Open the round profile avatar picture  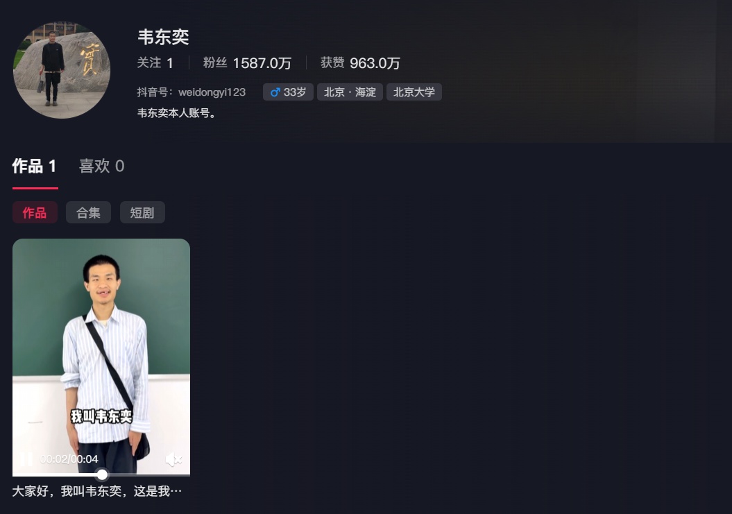(x=62, y=69)
